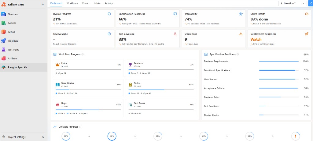
Task: Click the plus icon next to Ralliant CMA
Action: click(43, 4)
